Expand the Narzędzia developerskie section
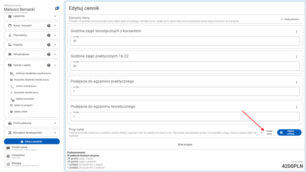Image resolution: width=306 pixels, height=172 pixels. [x=55, y=133]
